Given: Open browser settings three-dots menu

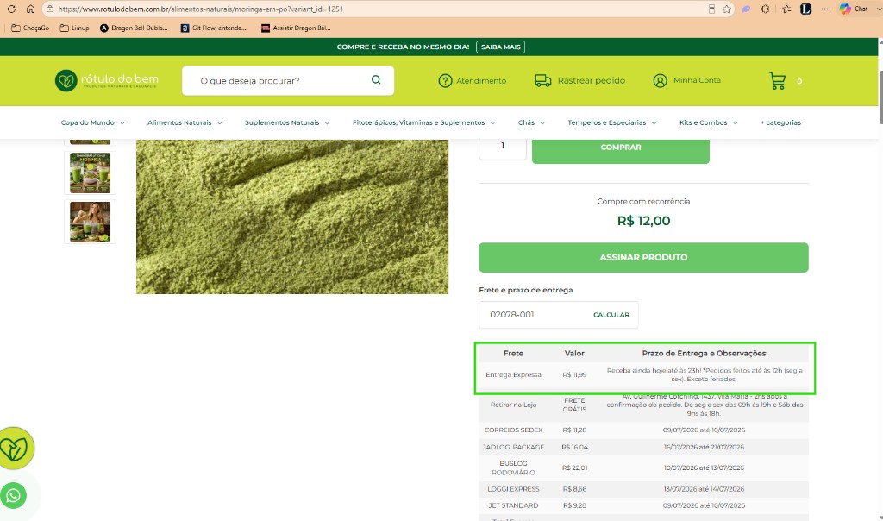Looking at the screenshot, I should click(x=825, y=9).
